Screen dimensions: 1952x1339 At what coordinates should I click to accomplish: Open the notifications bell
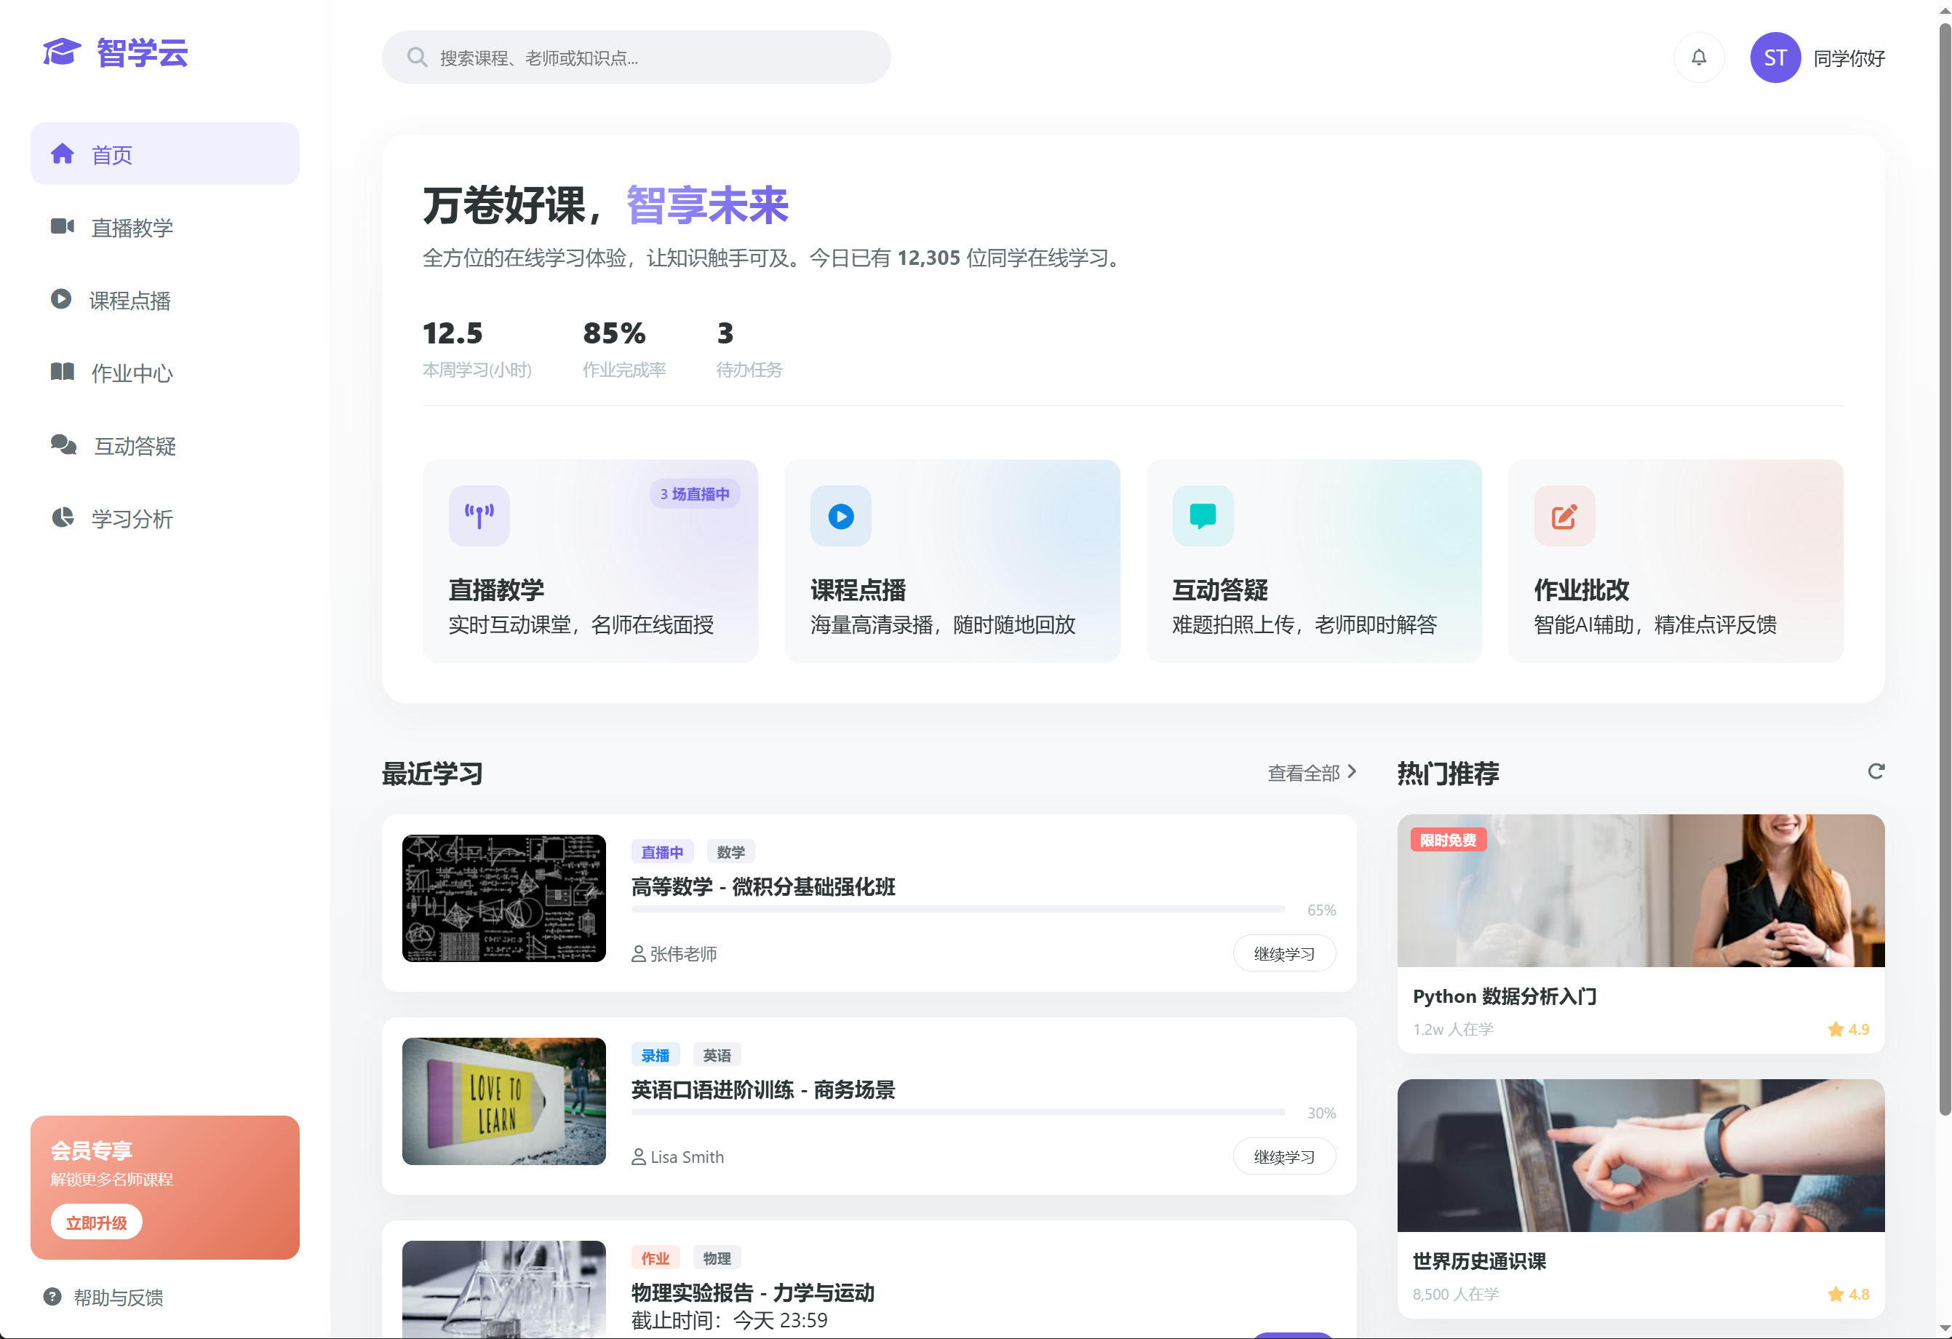[x=1698, y=57]
